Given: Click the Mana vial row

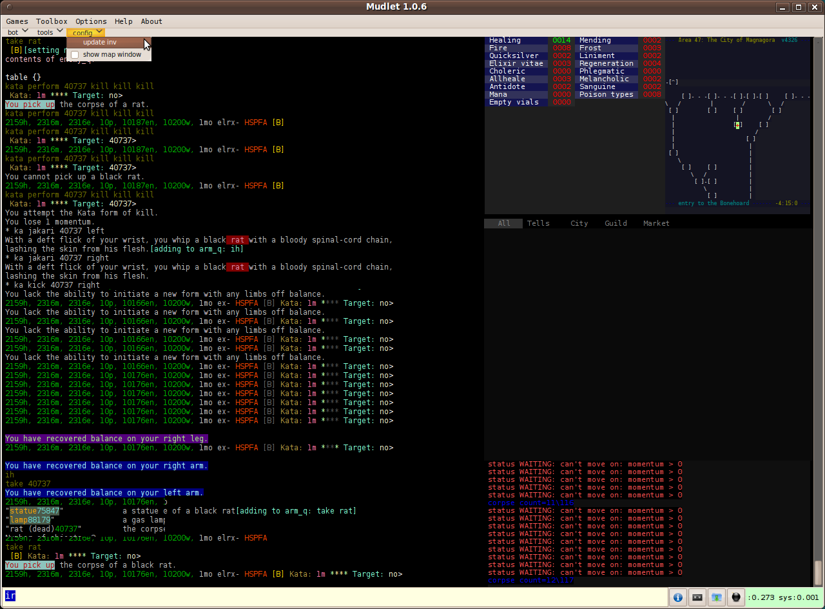Looking at the screenshot, I should point(529,94).
